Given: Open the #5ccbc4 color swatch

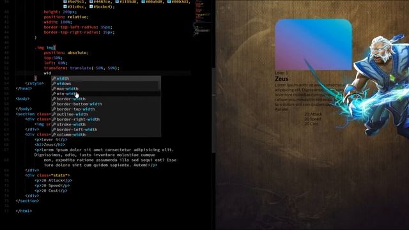Looking at the screenshot, I should [91, 6].
